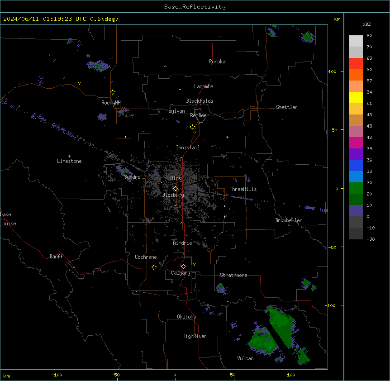
Task: Click the asterisk marker above Limestone
Action: (x=69, y=157)
